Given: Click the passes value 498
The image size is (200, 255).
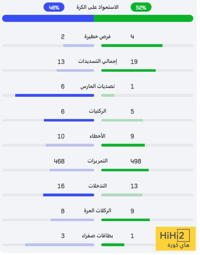Looking at the screenshot, I should pos(136,161).
